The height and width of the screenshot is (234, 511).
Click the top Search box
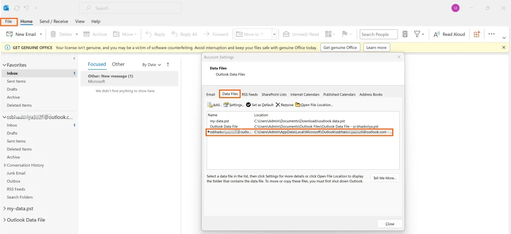[130, 8]
